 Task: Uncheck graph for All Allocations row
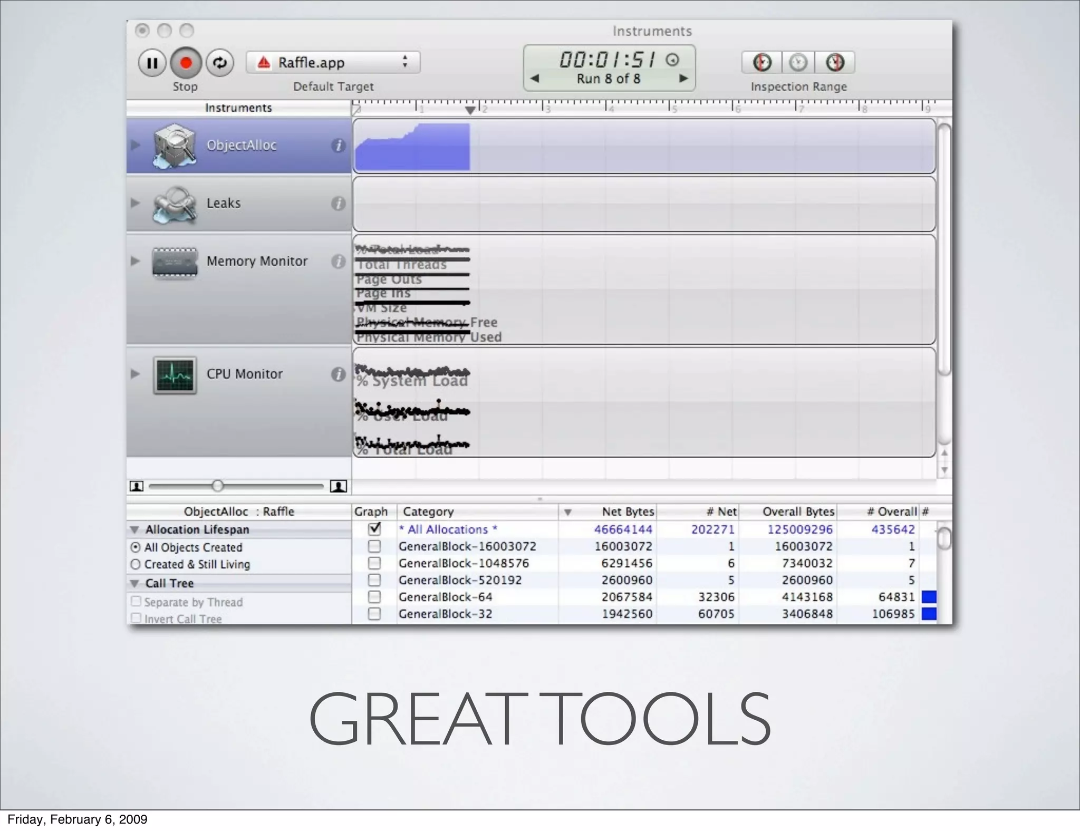(x=374, y=528)
